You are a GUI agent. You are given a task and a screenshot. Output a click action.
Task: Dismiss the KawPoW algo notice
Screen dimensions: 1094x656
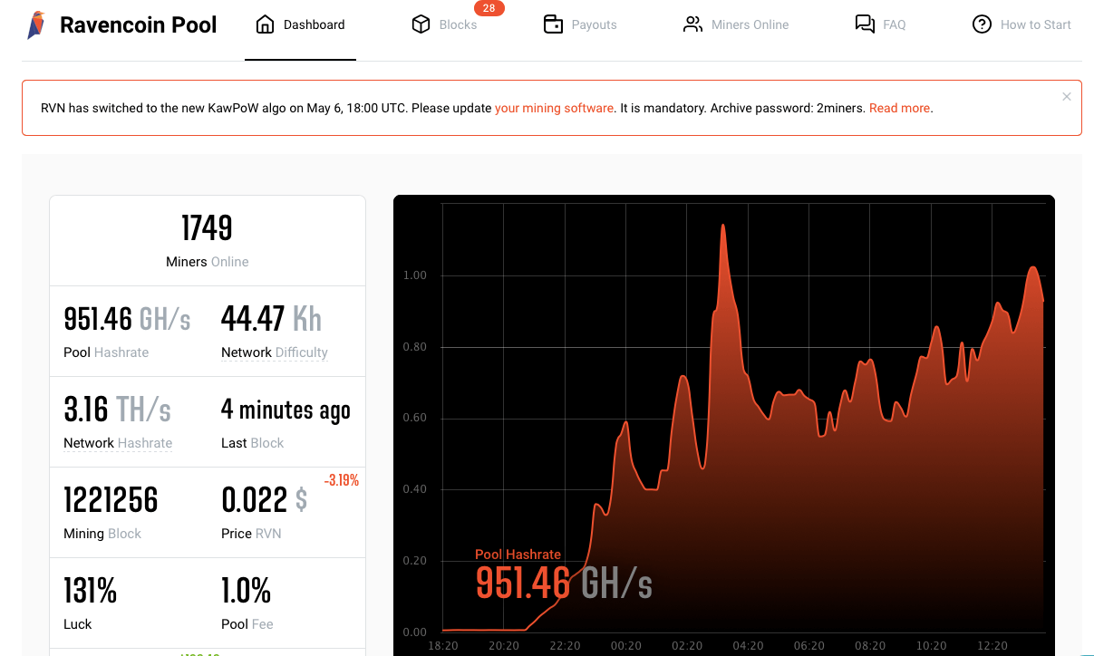click(x=1067, y=97)
